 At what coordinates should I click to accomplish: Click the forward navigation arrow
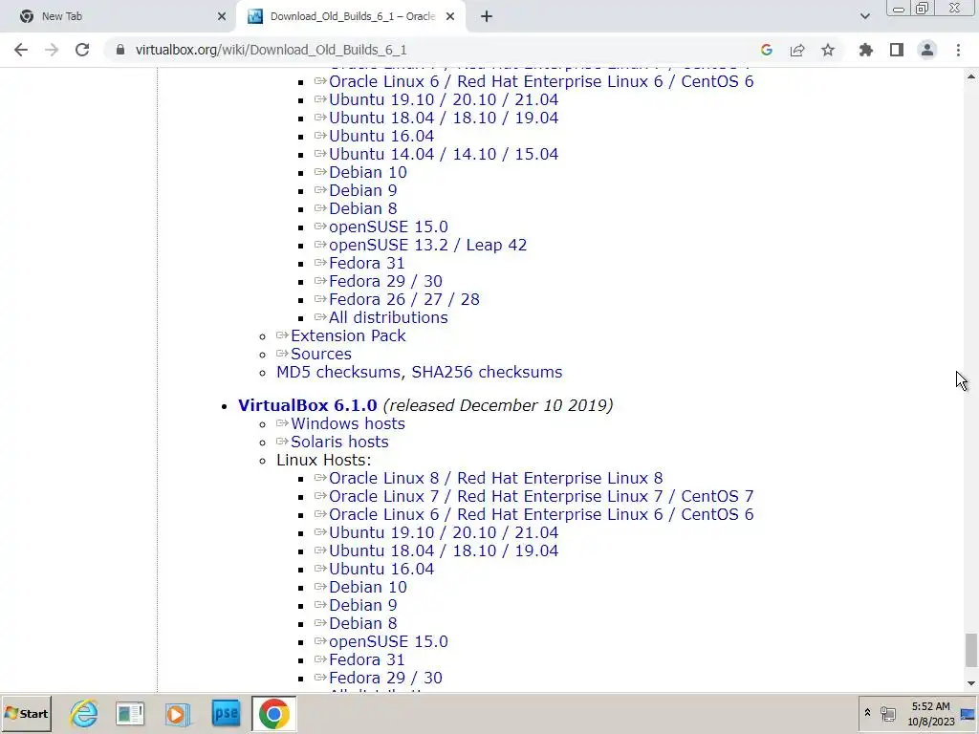click(52, 50)
